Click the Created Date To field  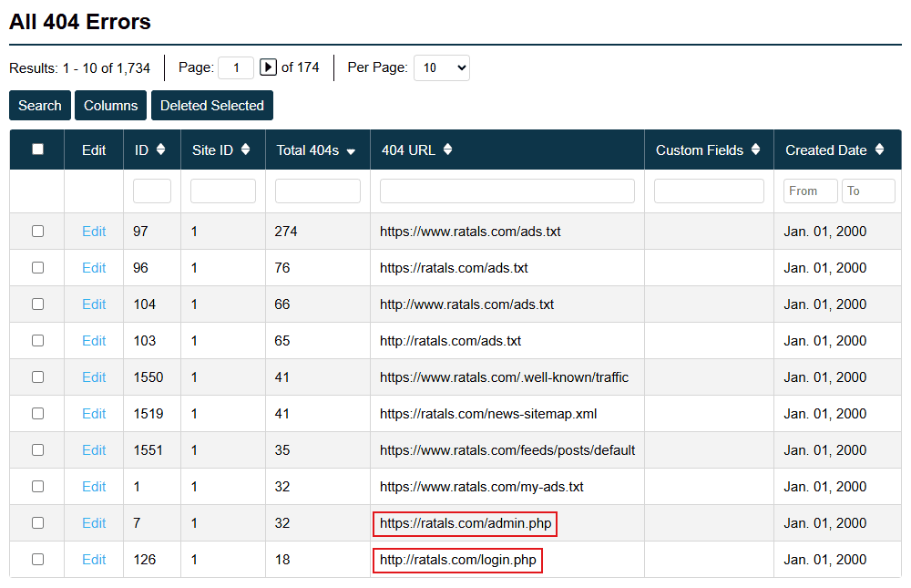(868, 191)
